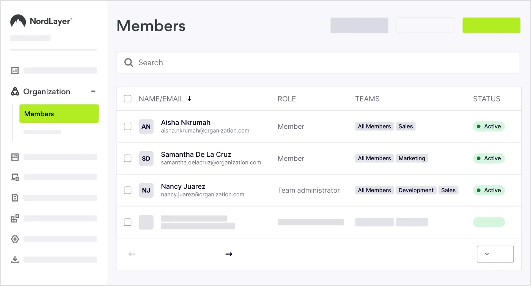Image resolution: width=531 pixels, height=286 pixels.
Task: Click the white outlined button at top
Action: tap(425, 25)
